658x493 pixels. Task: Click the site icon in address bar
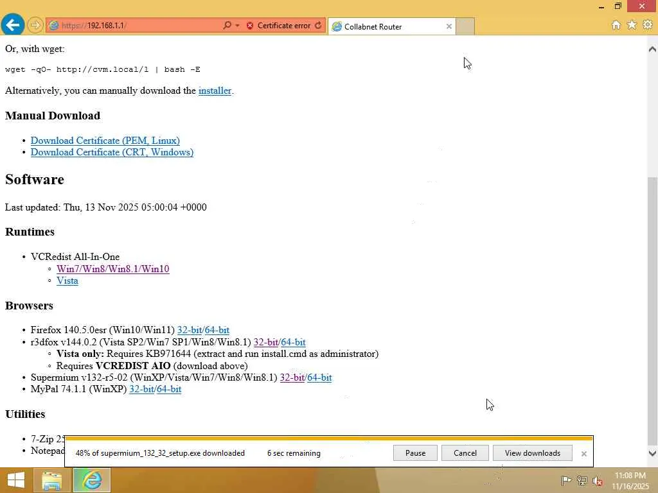(x=54, y=26)
